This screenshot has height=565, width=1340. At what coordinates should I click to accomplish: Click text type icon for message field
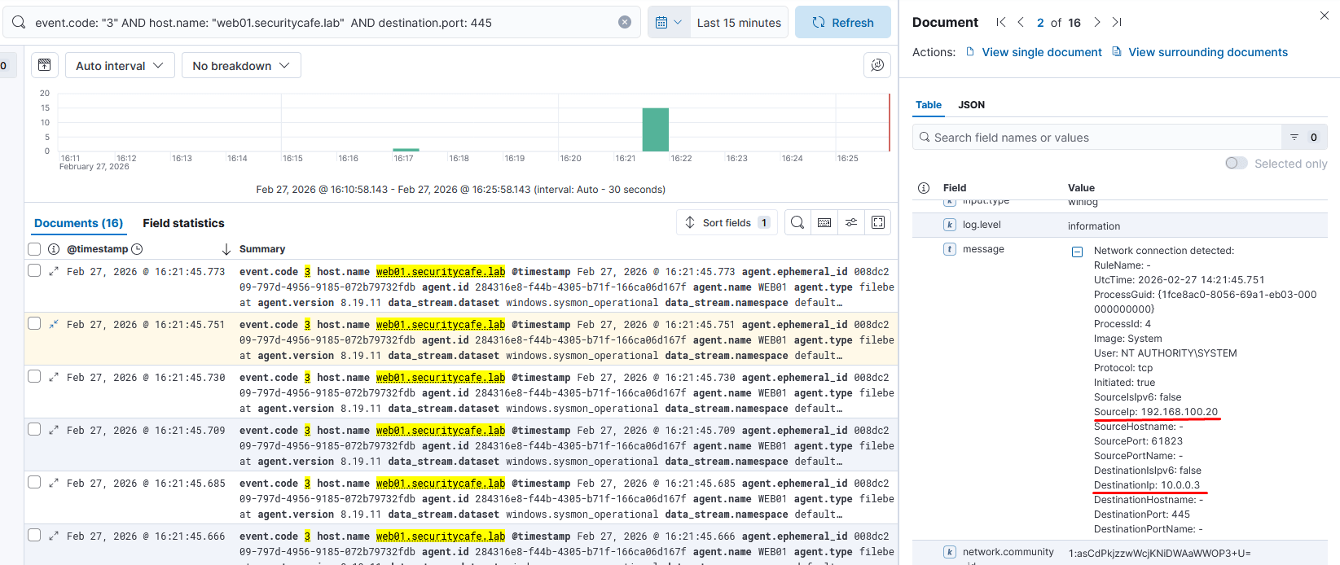pos(950,249)
